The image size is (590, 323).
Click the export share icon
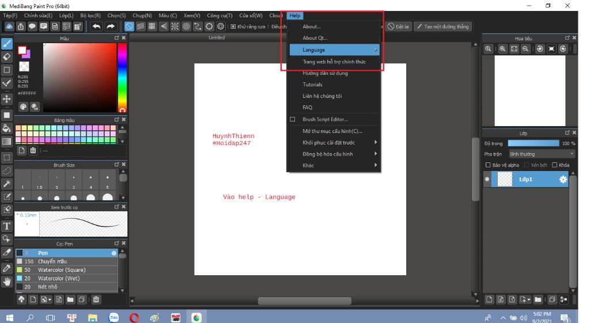[x=21, y=26]
